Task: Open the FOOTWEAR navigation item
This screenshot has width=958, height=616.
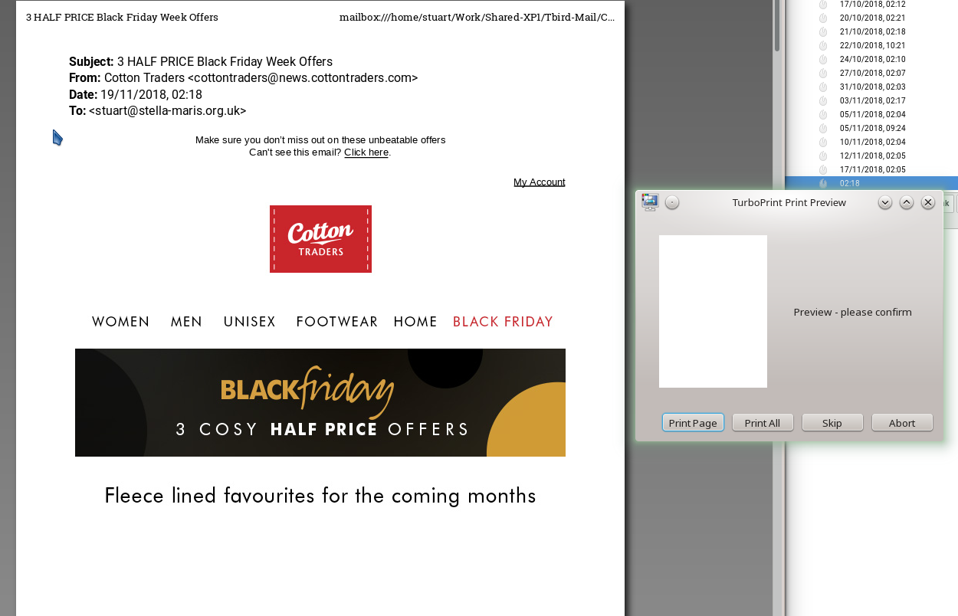Action: point(337,322)
